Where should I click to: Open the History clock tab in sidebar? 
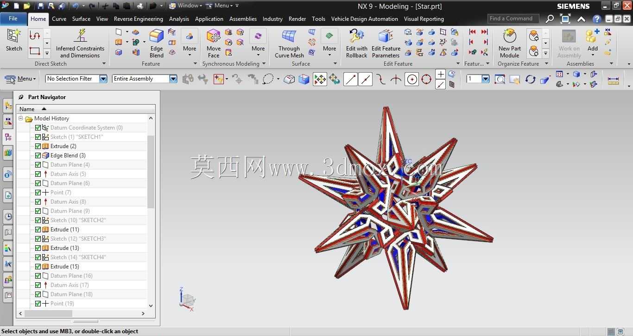(8, 216)
